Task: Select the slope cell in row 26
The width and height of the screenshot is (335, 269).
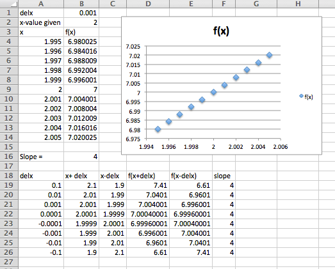Action: (x=224, y=252)
